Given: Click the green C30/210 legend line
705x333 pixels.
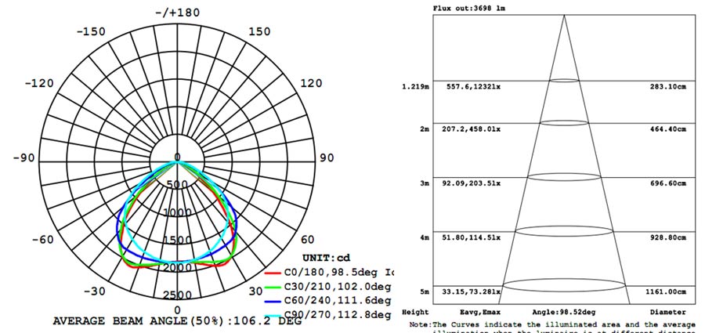Looking at the screenshot, I should click(273, 287).
